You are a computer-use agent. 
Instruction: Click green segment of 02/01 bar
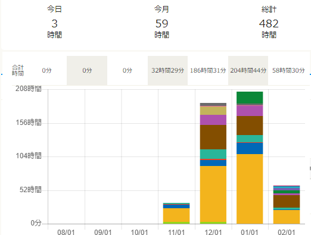click(287, 192)
